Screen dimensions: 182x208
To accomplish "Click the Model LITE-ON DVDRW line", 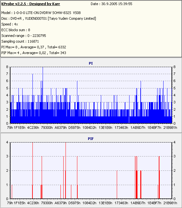I will click(x=41, y=13).
